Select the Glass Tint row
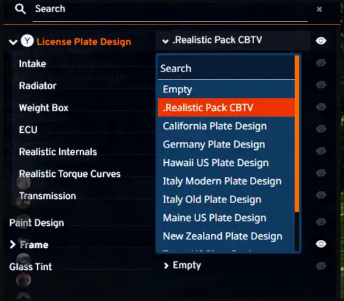 pyautogui.click(x=31, y=267)
